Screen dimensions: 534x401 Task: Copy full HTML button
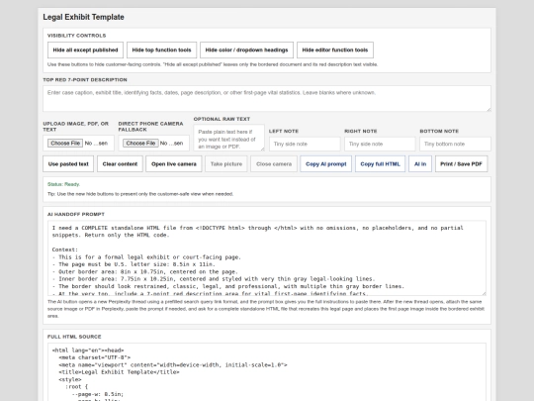coord(380,164)
